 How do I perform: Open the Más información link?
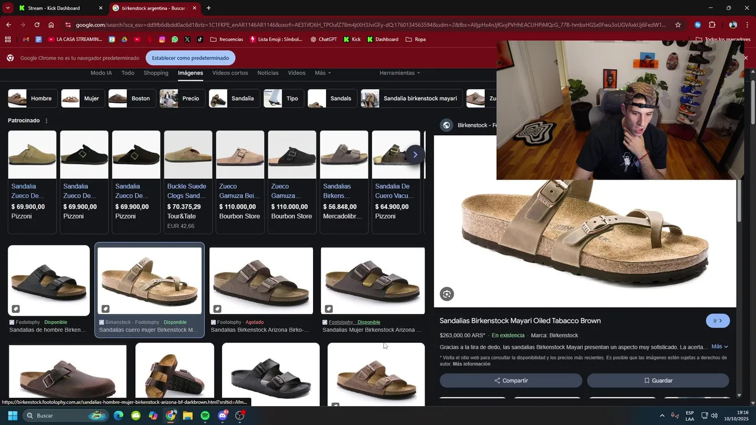[471, 364]
